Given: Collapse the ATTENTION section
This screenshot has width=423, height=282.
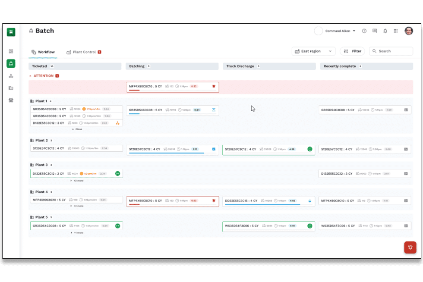Looking at the screenshot, I should click(30, 76).
